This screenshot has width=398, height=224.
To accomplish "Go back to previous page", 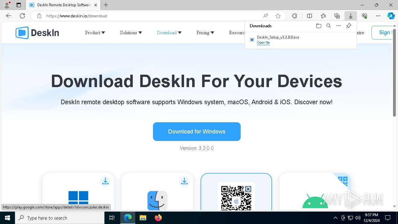I will pyautogui.click(x=9, y=16).
